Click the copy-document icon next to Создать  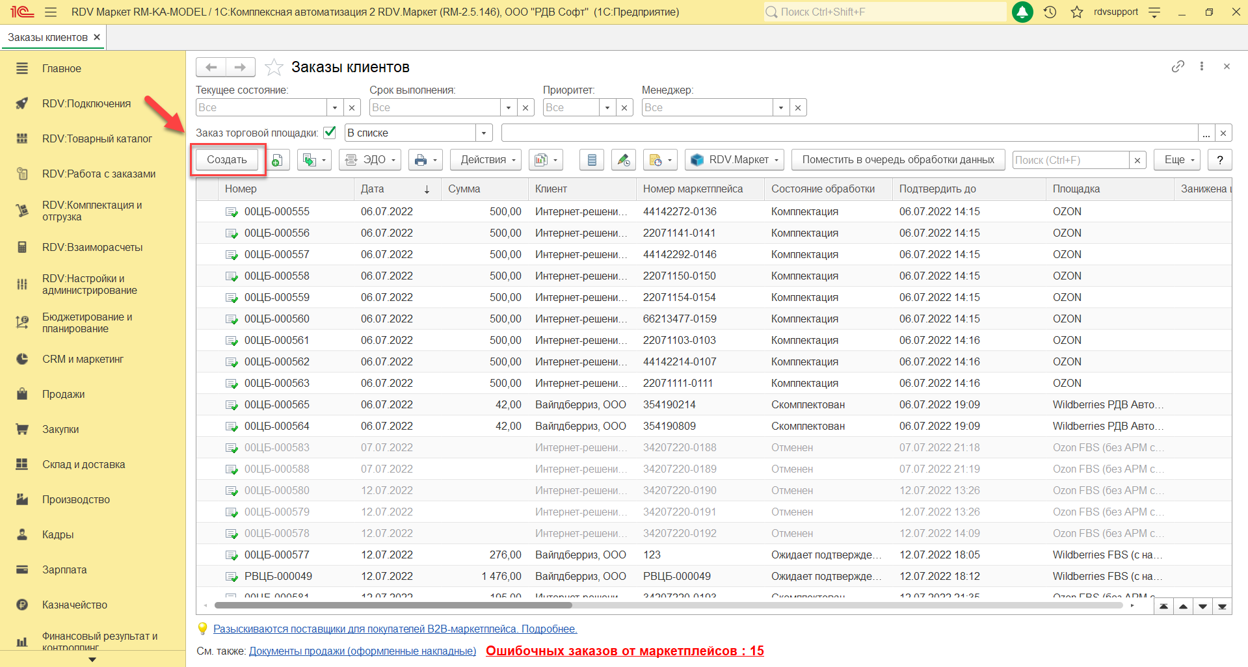tap(278, 160)
